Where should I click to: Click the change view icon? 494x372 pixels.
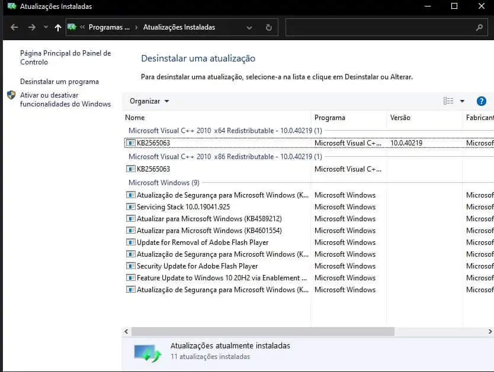(448, 101)
